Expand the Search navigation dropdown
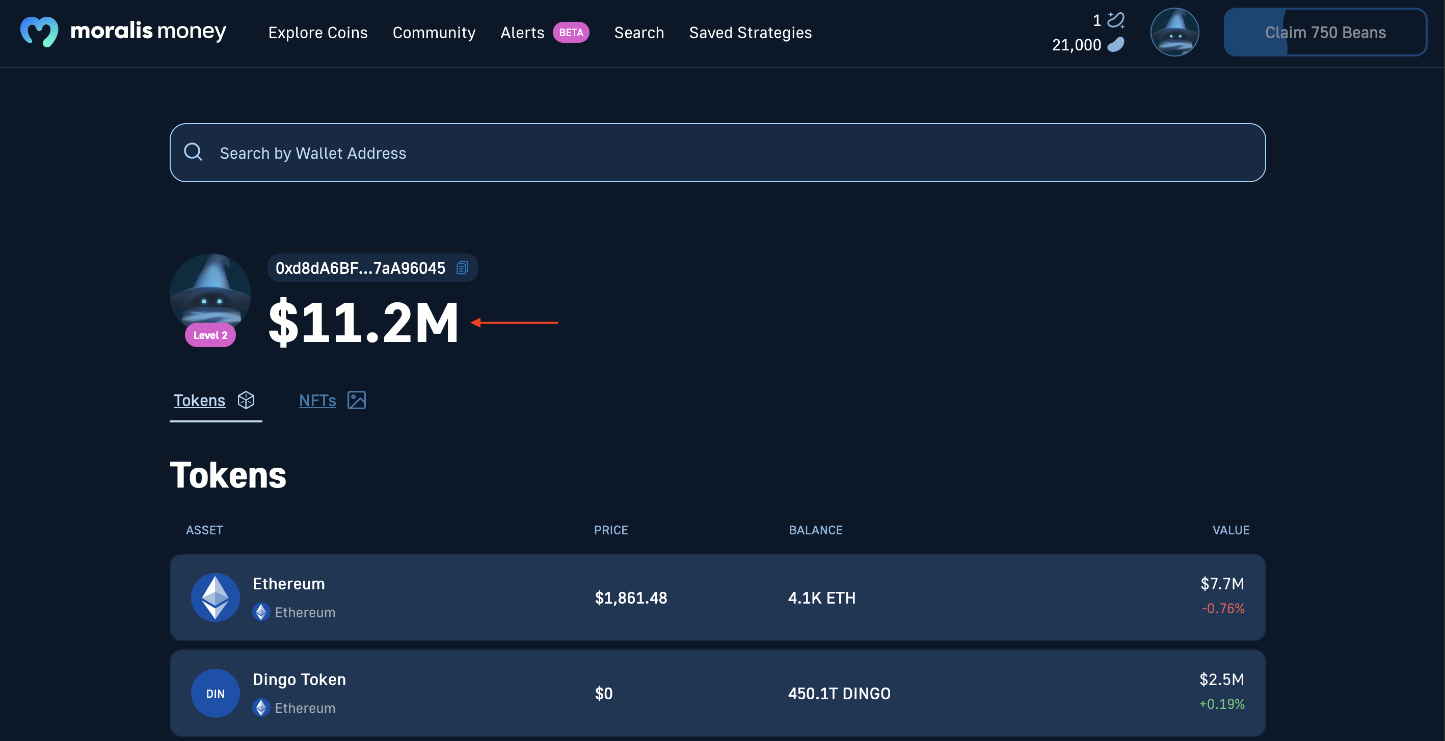The width and height of the screenshot is (1445, 741). [x=638, y=32]
